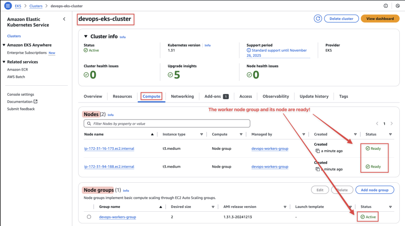405x226 pixels.
Task: Open the Add-ons tab
Action: coord(217,97)
